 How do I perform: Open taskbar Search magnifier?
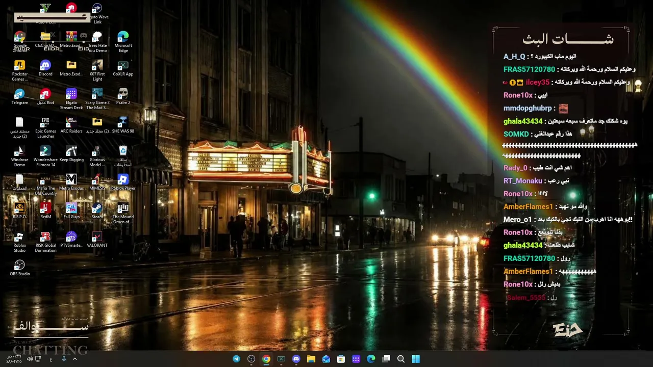(x=401, y=359)
